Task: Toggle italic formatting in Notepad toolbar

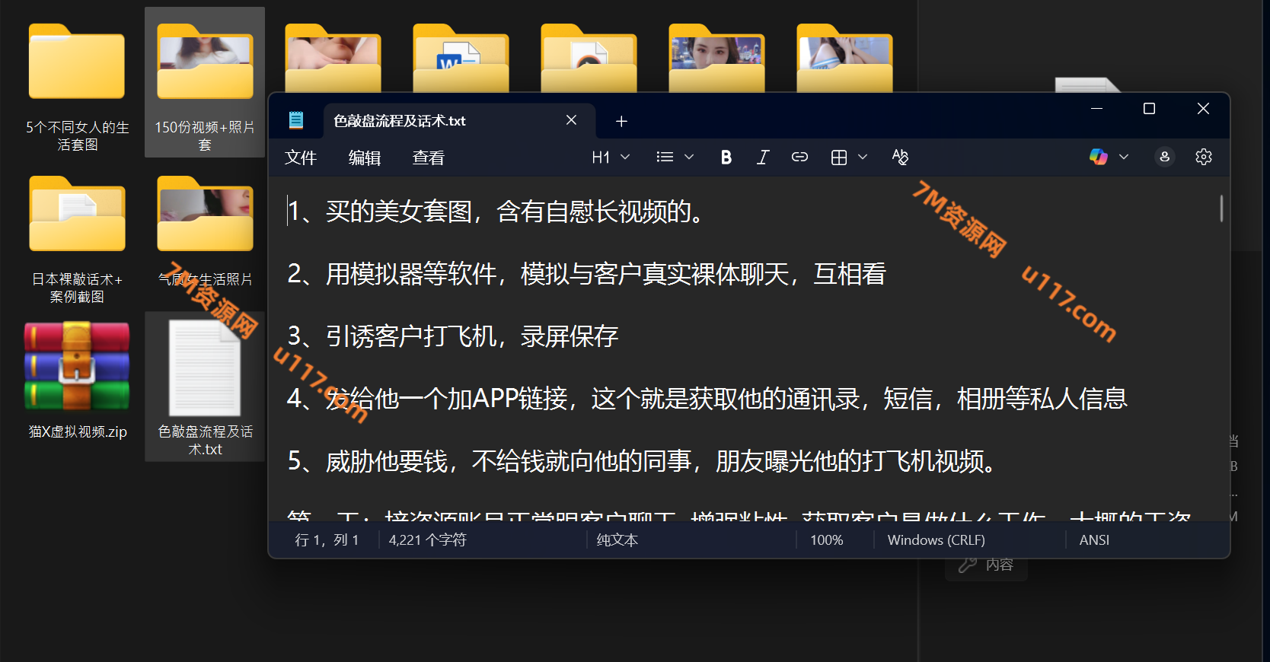Action: (762, 158)
